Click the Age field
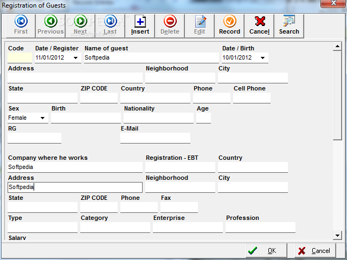 coord(203,118)
